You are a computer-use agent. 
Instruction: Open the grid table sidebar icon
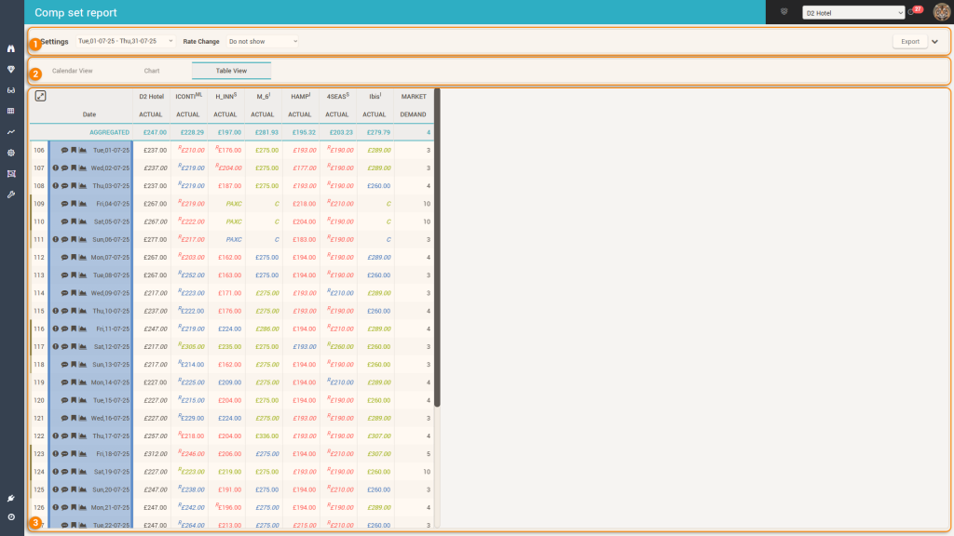[11, 112]
